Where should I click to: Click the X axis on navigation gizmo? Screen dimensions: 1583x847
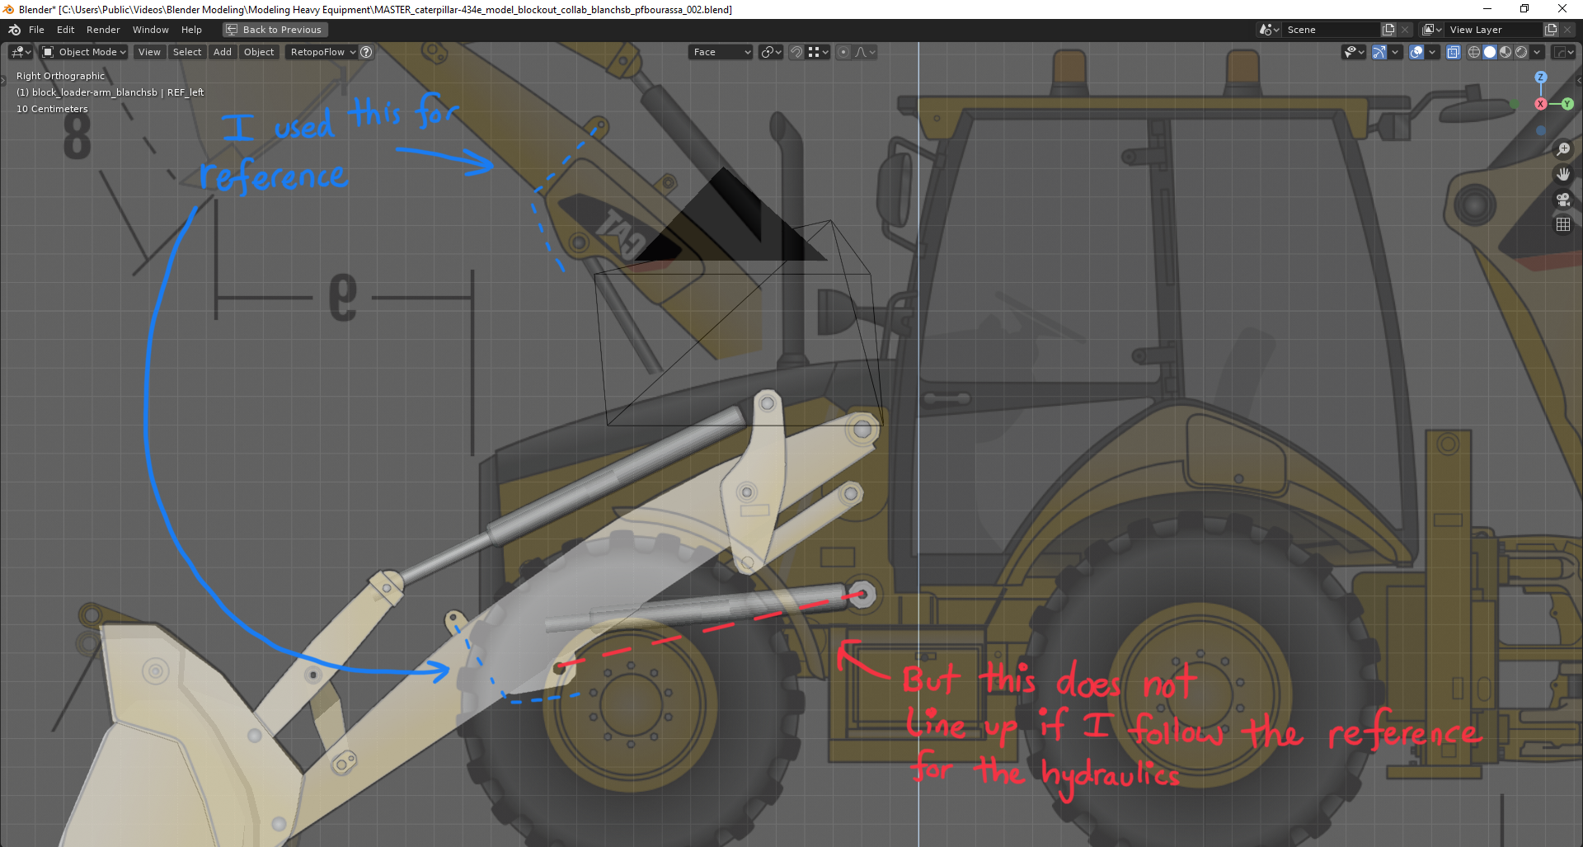click(1540, 104)
